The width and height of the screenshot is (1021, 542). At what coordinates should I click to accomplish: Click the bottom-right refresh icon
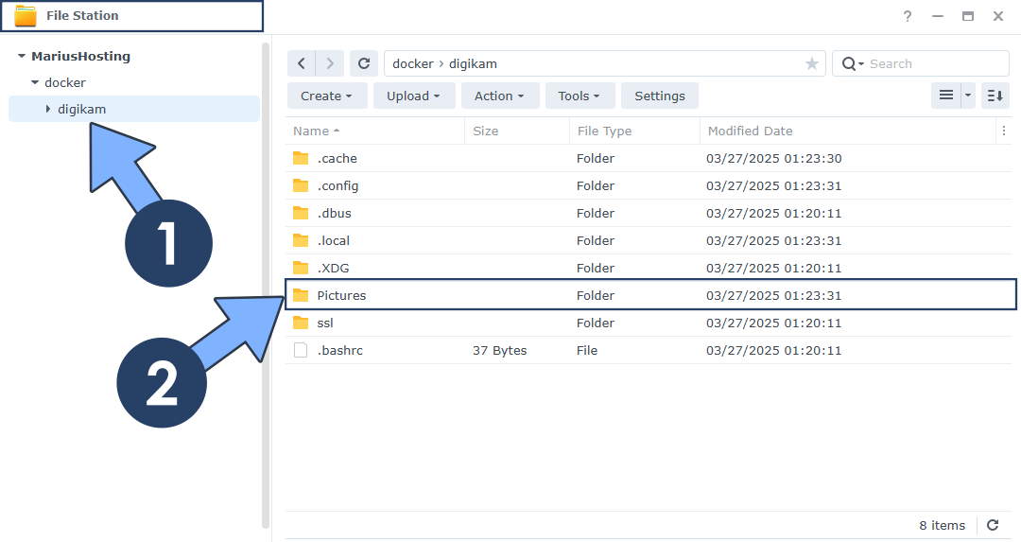point(993,525)
